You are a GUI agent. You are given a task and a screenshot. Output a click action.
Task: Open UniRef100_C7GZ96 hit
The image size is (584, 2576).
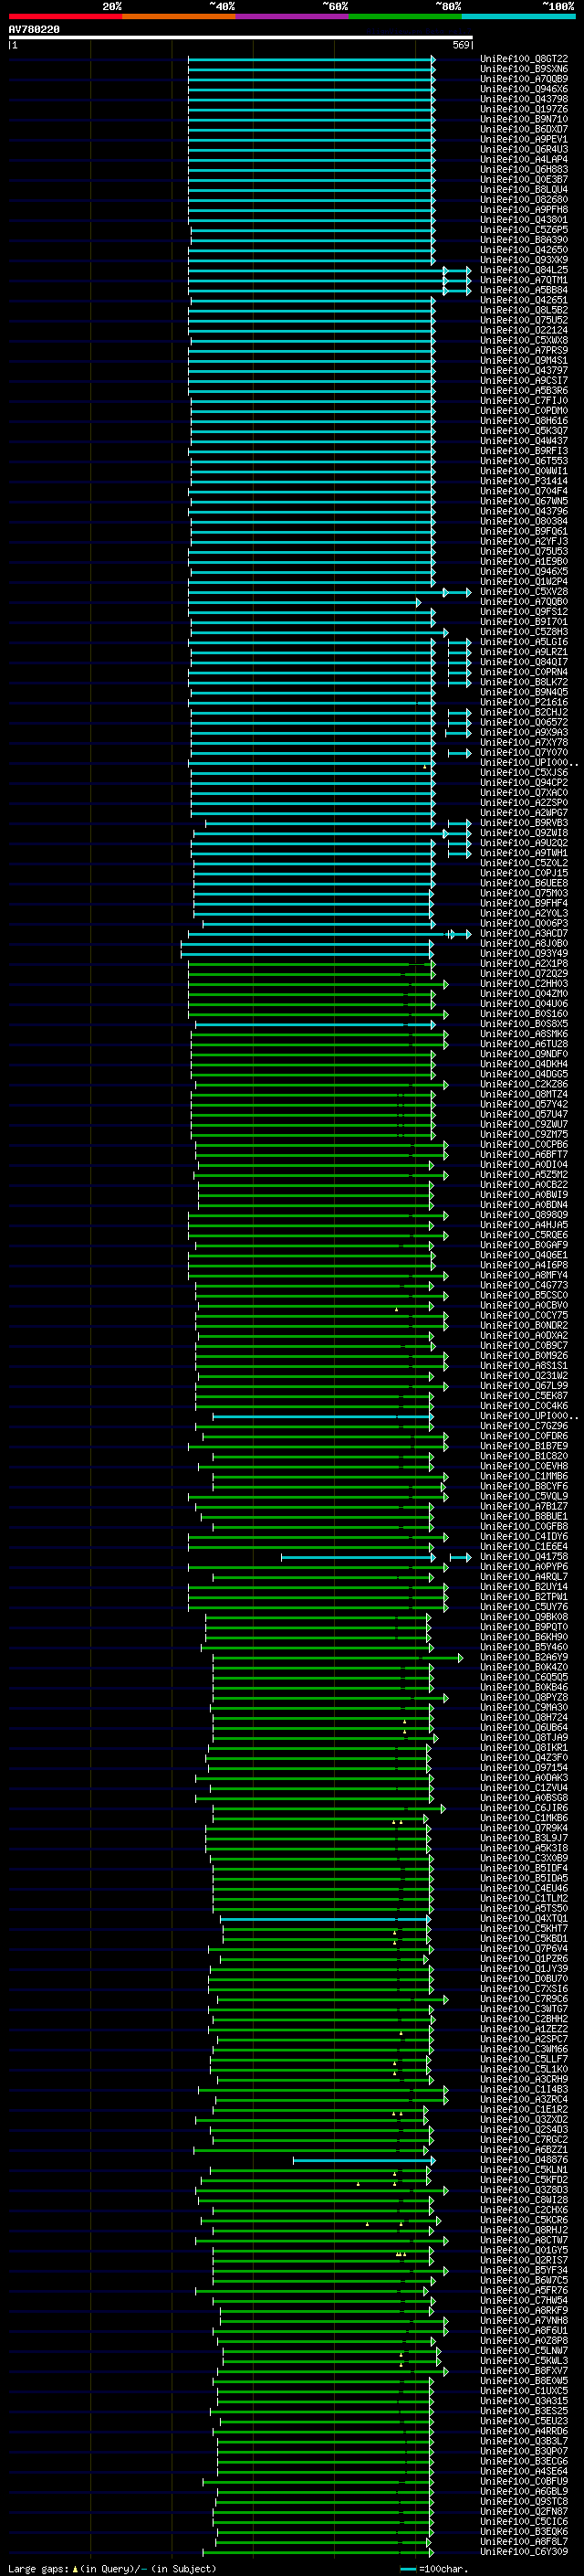(524, 1426)
